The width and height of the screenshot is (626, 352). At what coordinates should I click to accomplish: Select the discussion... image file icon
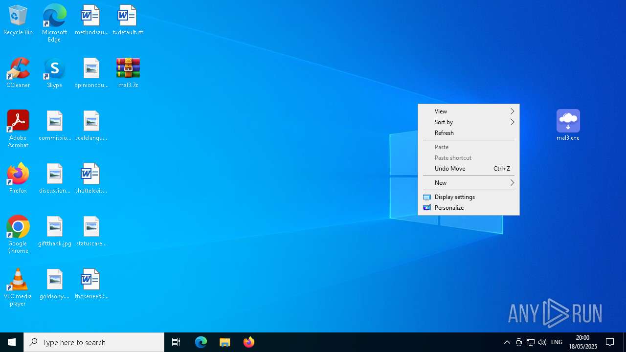pos(55,179)
